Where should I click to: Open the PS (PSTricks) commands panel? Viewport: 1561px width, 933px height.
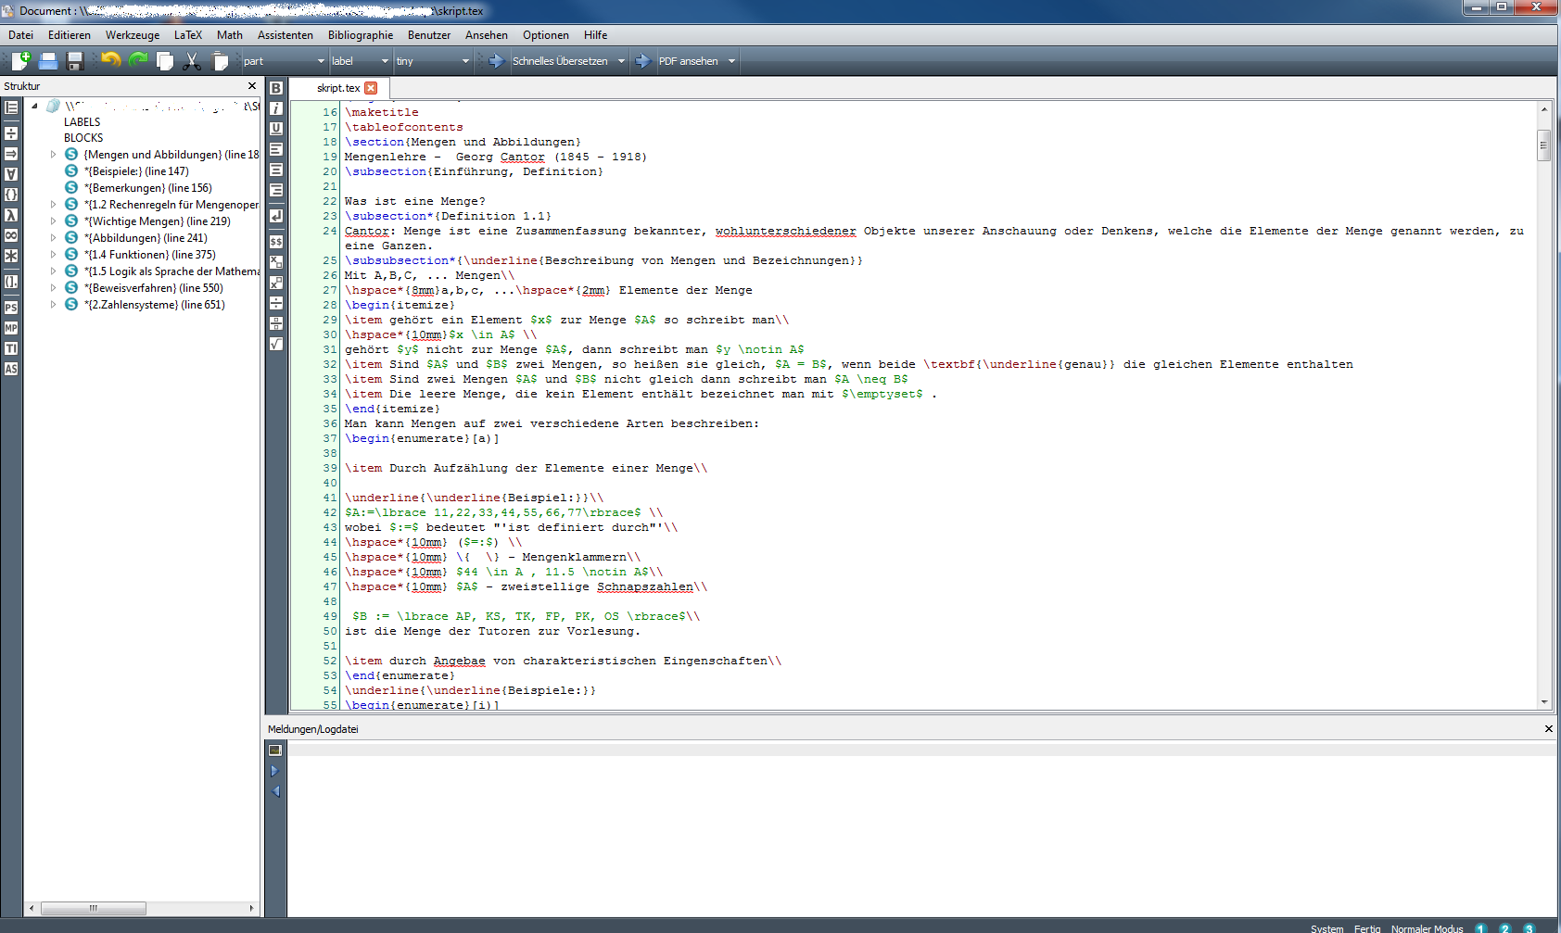click(11, 308)
